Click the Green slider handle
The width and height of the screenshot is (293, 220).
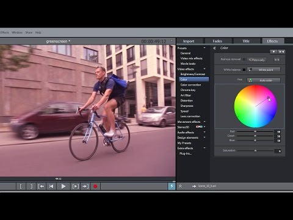coord(255,136)
